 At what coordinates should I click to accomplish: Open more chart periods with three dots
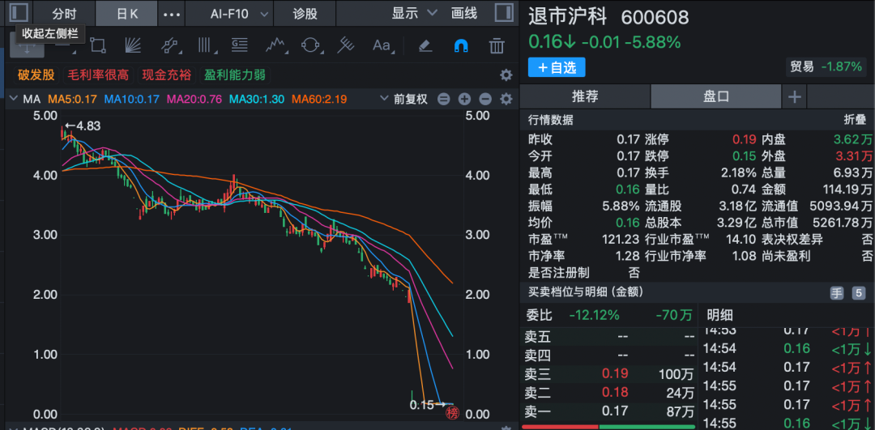(x=171, y=14)
